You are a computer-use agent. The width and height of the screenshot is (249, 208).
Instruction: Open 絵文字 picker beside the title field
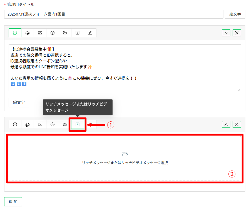click(x=235, y=14)
